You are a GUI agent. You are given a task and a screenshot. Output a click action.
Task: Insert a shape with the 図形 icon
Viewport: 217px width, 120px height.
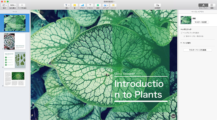(98, 5)
